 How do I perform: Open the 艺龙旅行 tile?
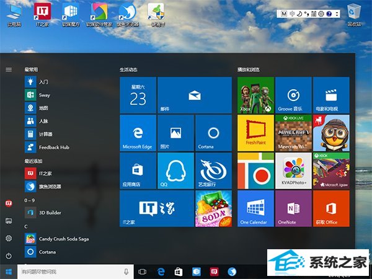(x=213, y=170)
